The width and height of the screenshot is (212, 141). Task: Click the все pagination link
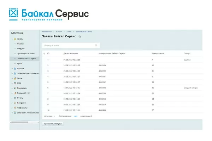coord(76,116)
